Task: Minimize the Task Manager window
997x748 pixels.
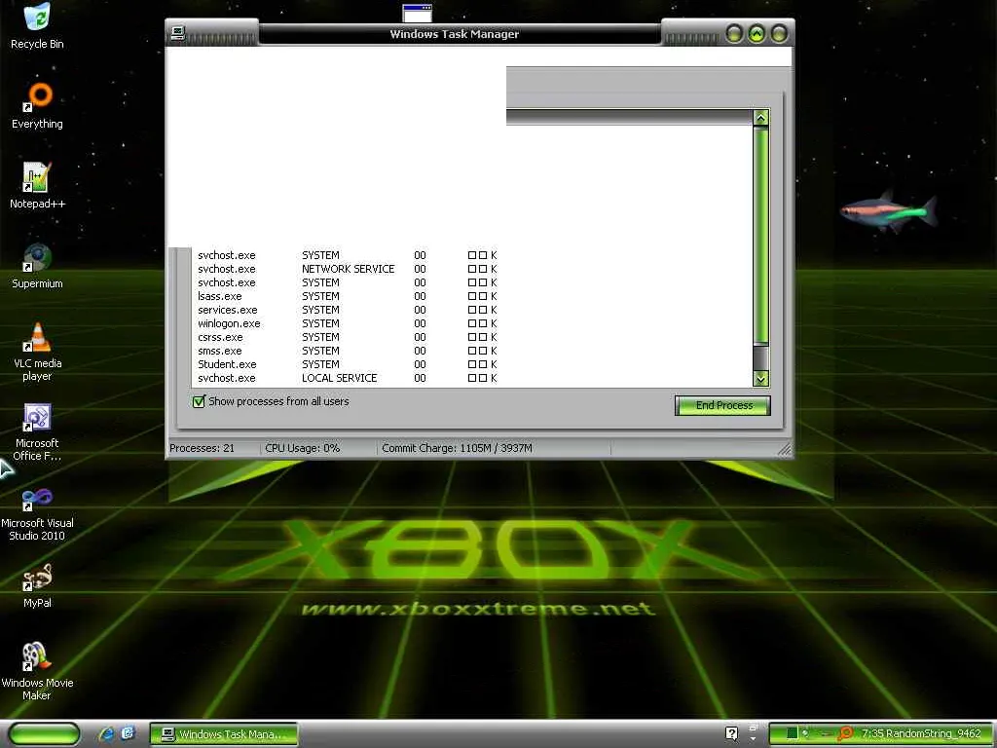Action: [734, 33]
